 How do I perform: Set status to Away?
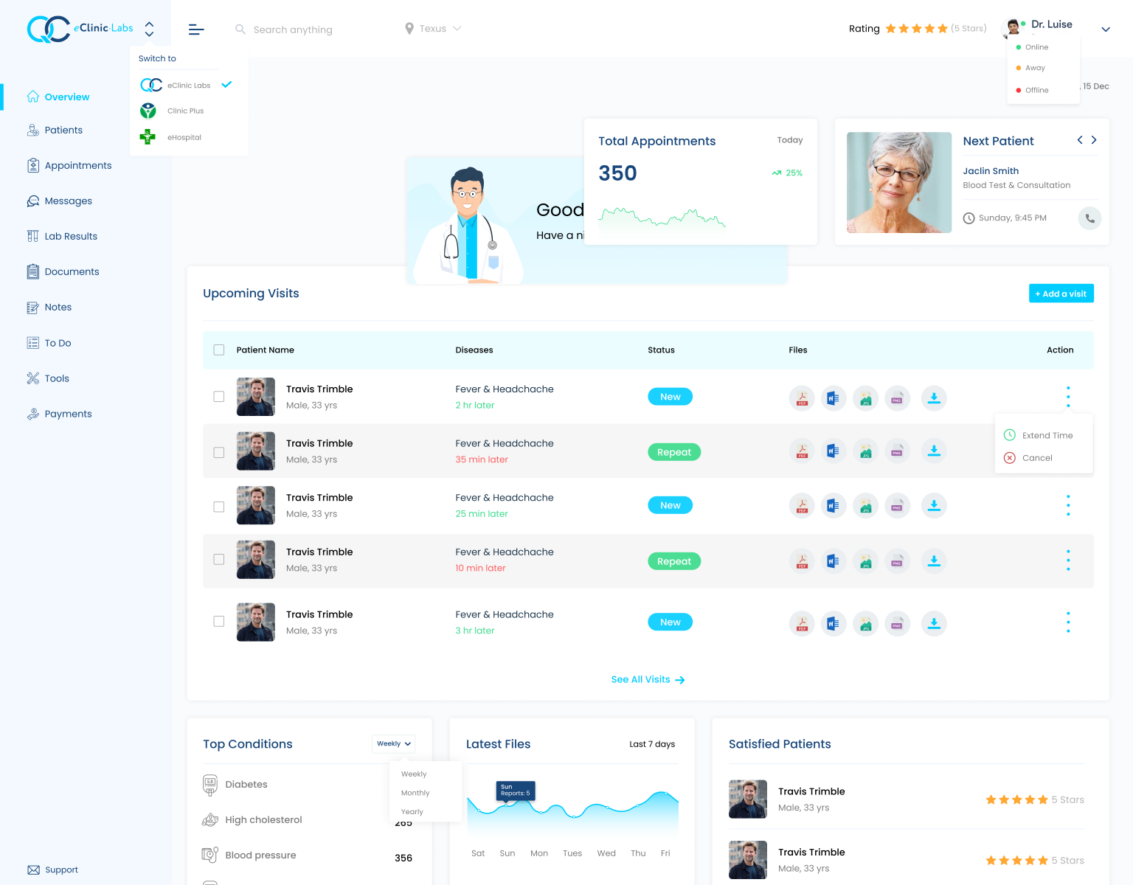(x=1035, y=67)
